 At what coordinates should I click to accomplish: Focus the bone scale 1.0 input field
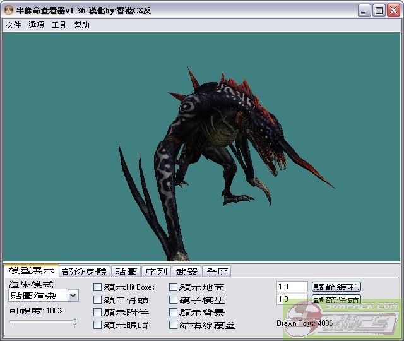click(x=292, y=299)
